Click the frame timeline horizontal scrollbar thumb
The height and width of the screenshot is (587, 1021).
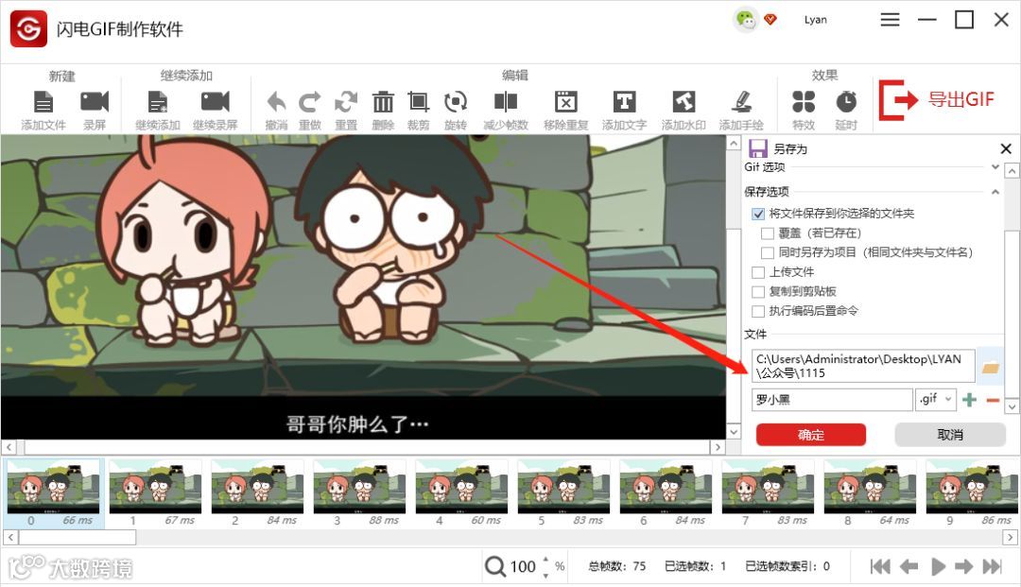77,538
